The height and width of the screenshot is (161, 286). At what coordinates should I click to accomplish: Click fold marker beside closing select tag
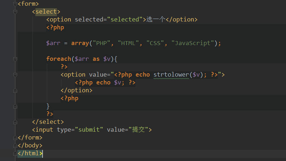(15, 122)
